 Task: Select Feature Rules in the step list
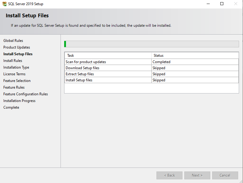(14, 87)
